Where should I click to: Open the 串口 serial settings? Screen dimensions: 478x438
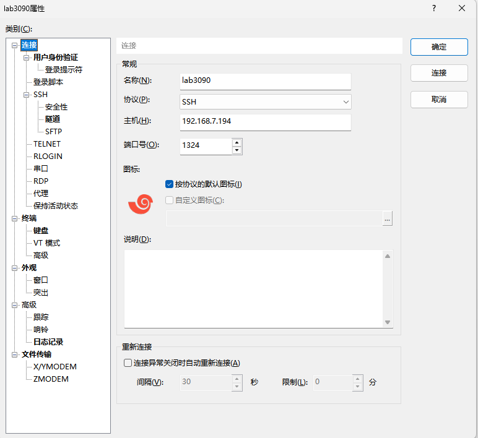pos(40,169)
